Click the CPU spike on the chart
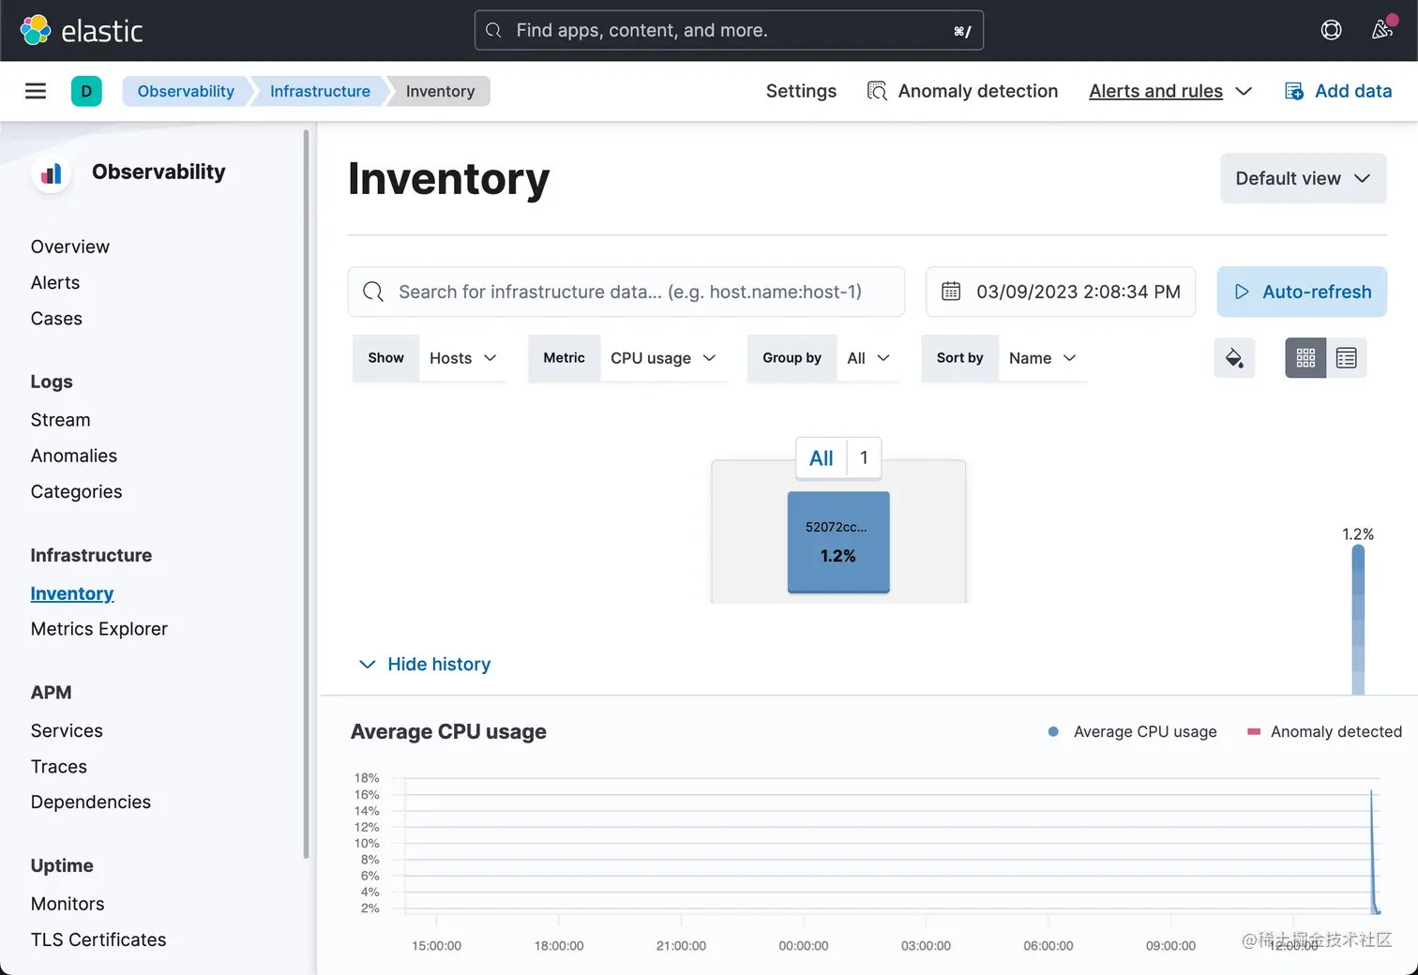 (1373, 851)
